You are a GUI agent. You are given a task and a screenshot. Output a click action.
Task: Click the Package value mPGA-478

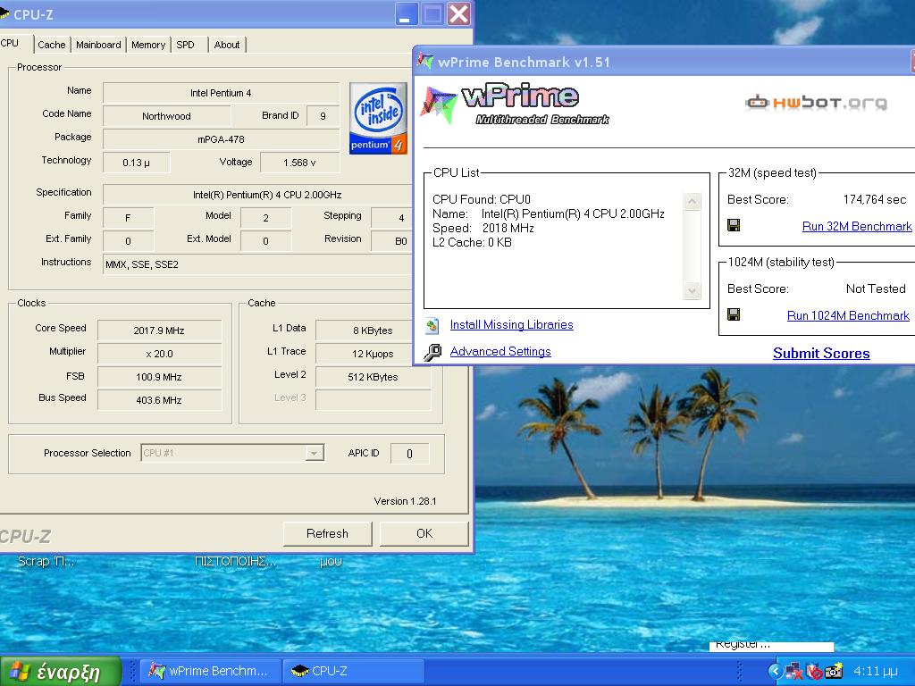[221, 139]
